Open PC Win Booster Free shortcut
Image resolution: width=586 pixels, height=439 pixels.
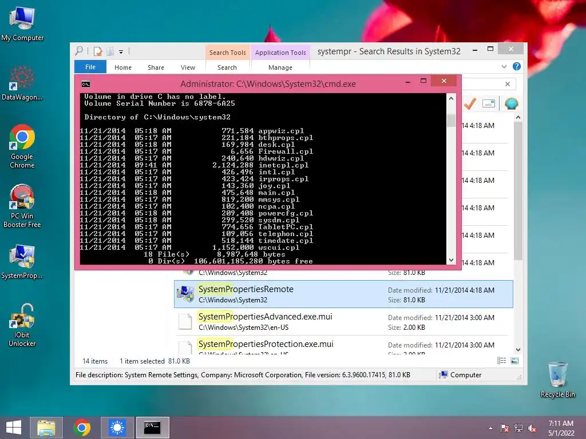click(22, 206)
